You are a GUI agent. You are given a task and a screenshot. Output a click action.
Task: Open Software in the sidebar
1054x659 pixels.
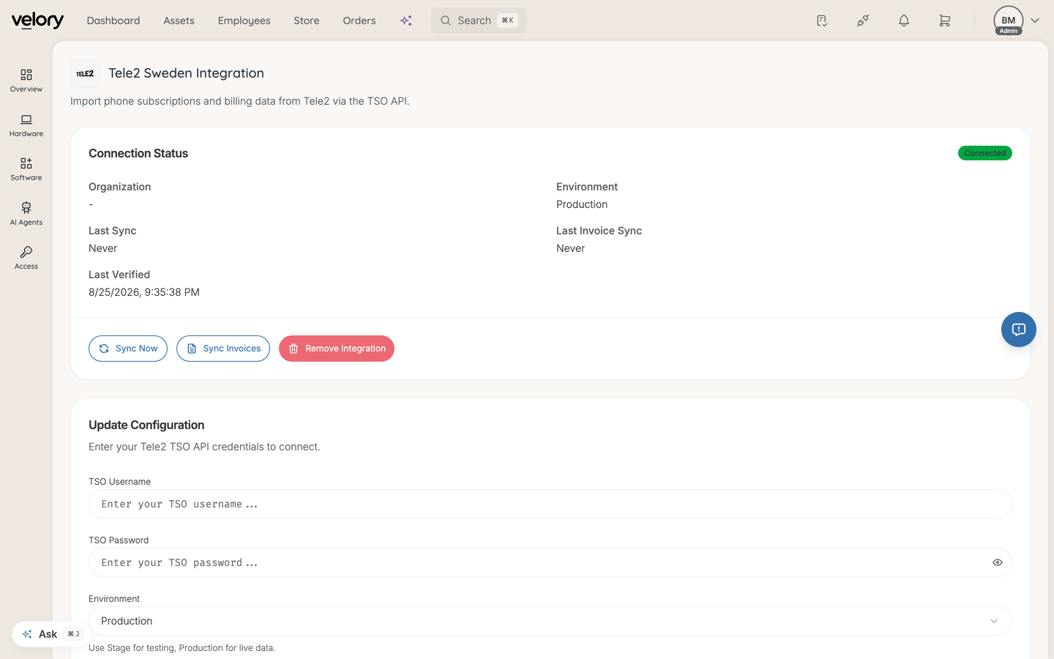coord(26,169)
